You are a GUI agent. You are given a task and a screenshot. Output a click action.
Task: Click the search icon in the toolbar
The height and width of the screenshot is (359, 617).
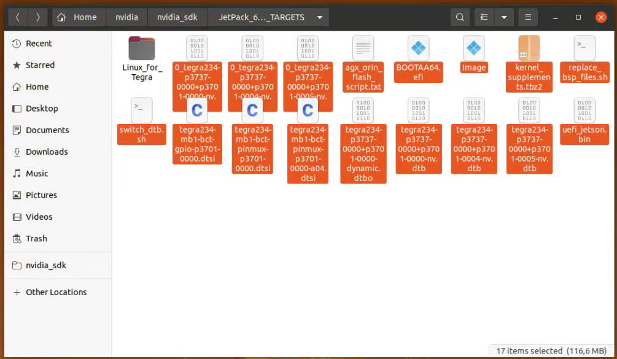pyautogui.click(x=460, y=17)
